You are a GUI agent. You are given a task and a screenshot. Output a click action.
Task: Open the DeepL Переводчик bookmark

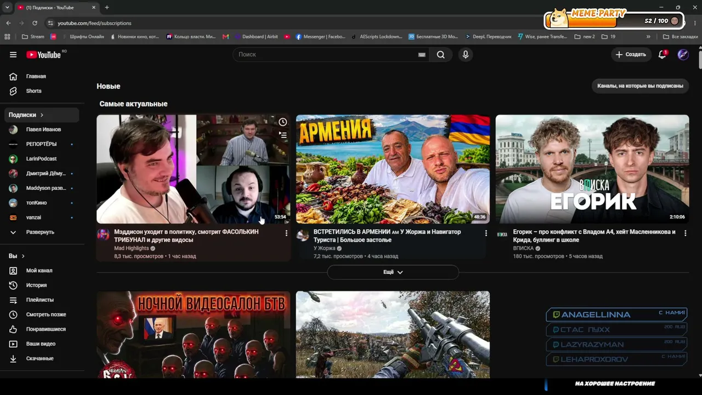click(x=488, y=37)
